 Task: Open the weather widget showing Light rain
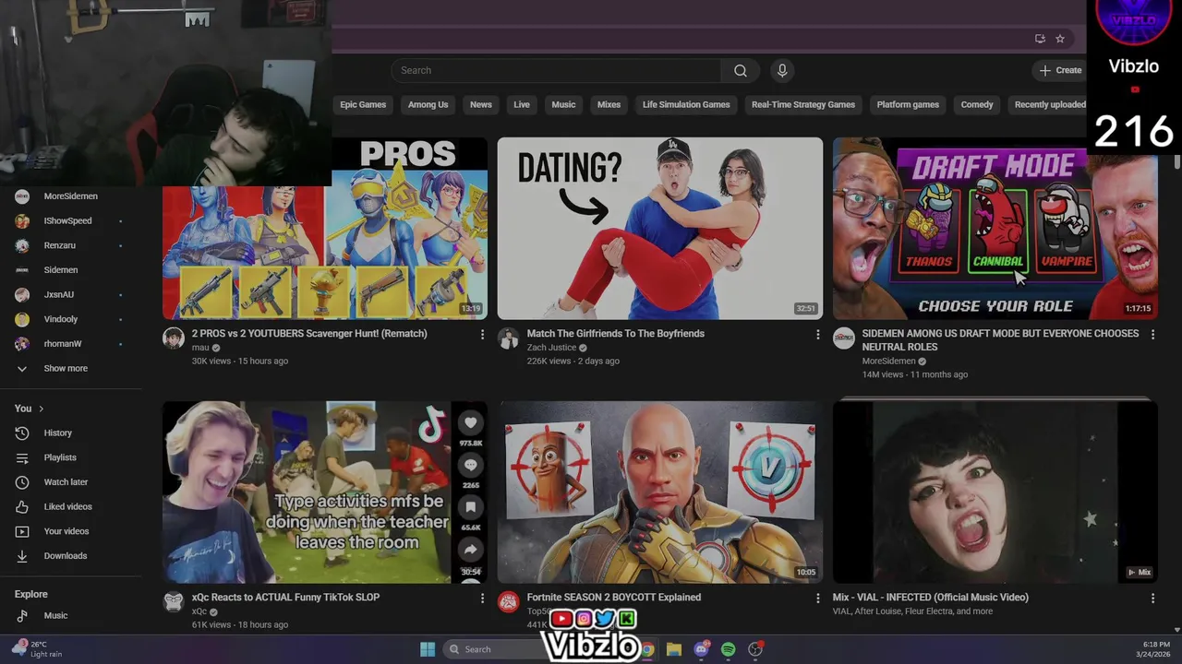click(38, 649)
